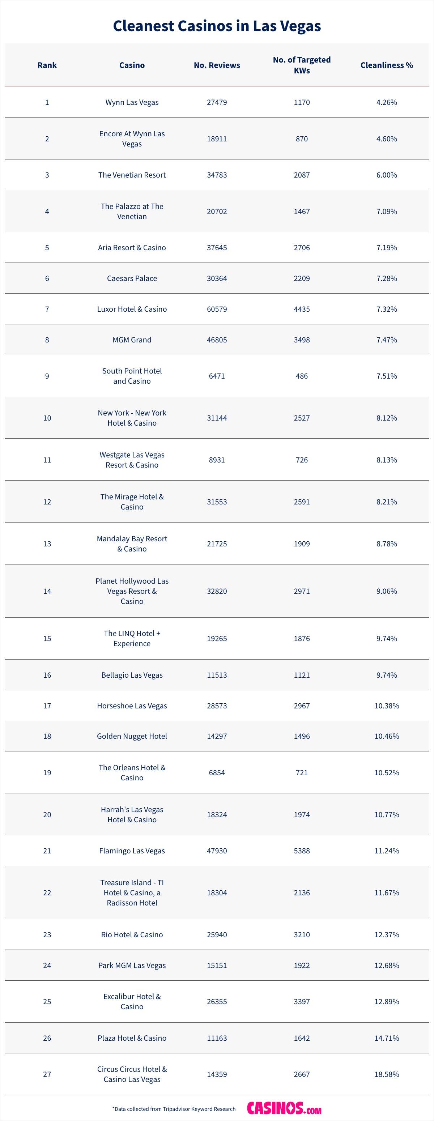The height and width of the screenshot is (1121, 434).
Task: Click the No. of Targeted KWs header
Action: (302, 65)
